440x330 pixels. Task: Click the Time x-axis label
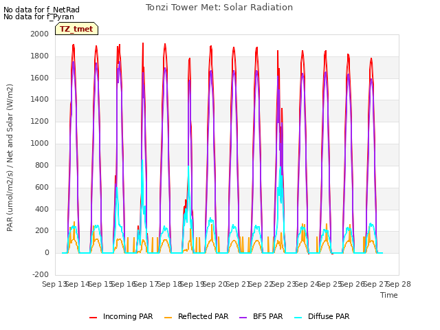point(389,295)
